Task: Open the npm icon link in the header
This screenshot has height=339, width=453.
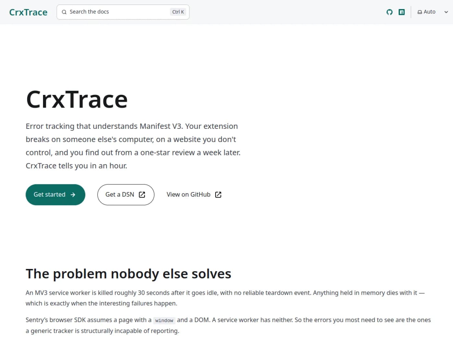Action: point(402,12)
